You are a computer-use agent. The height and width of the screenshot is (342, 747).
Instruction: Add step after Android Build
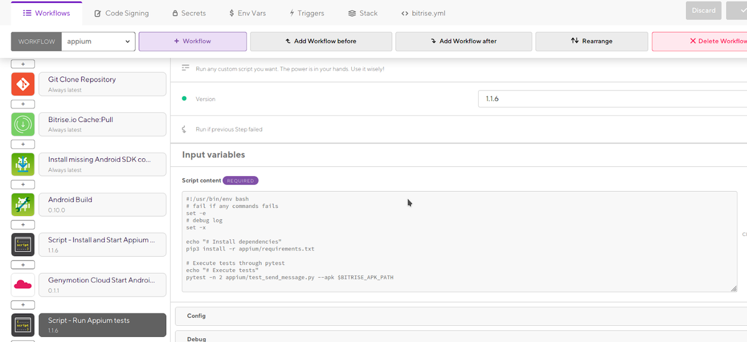point(22,224)
